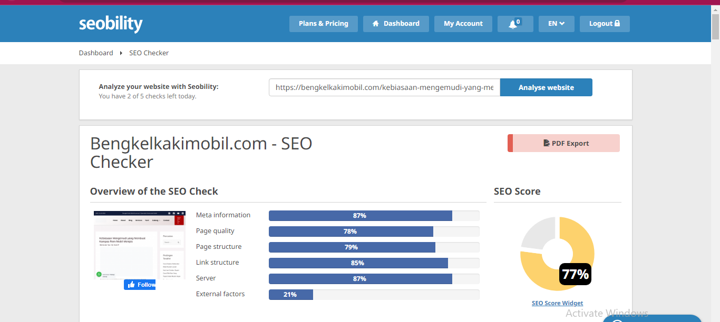Screen dimensions: 720x322
Task: Click the Facebook Follow thumbs-up button
Action: tap(140, 285)
